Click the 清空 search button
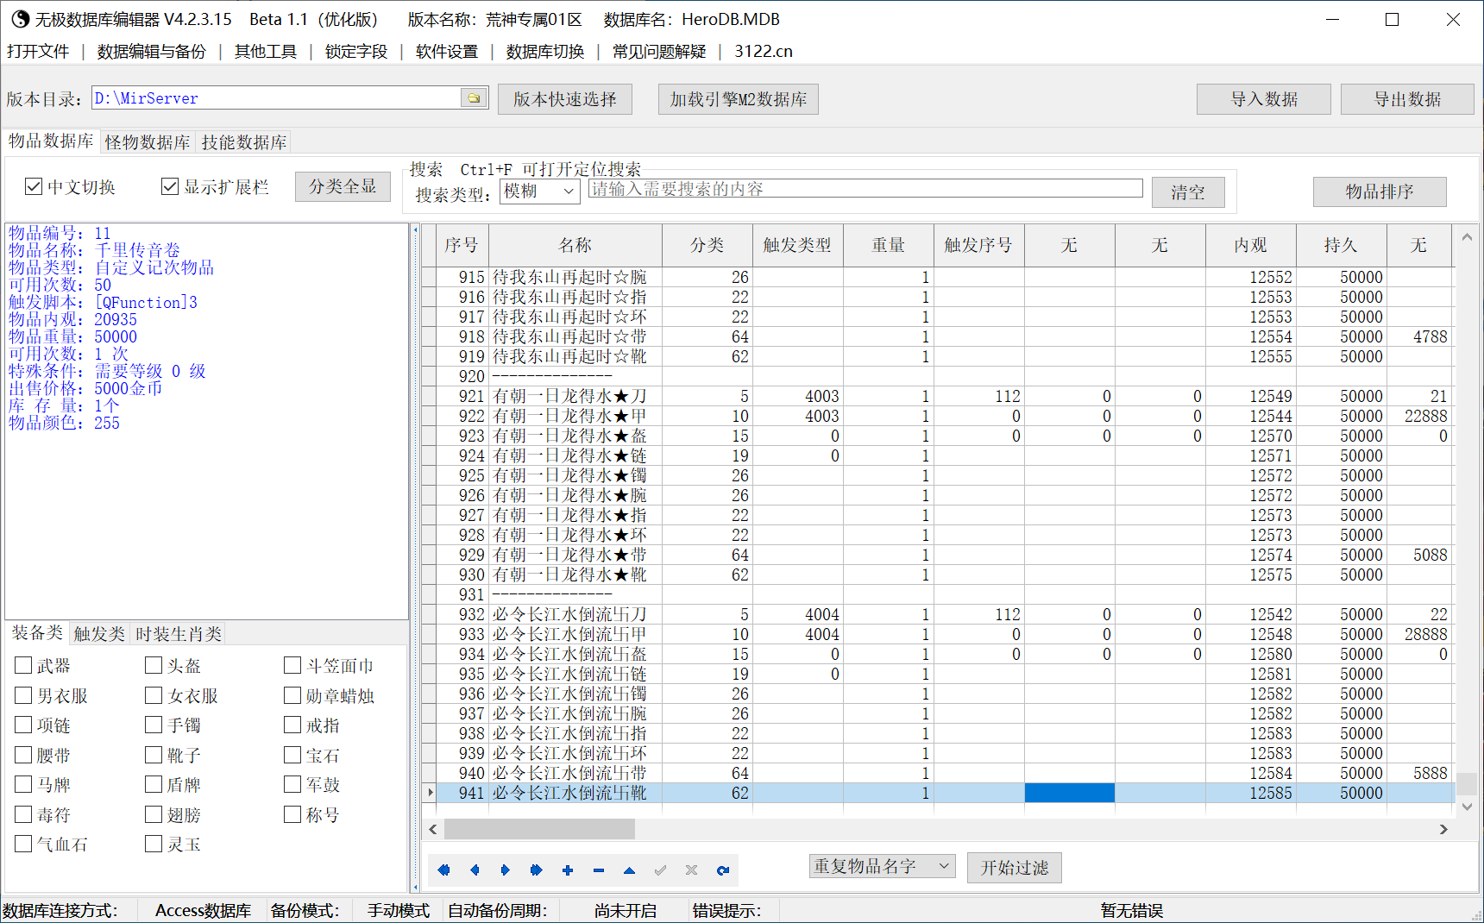Viewport: 1484px width, 923px height. pyautogui.click(x=1188, y=192)
